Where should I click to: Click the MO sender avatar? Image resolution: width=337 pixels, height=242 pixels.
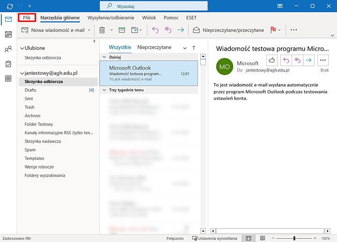coord(224,67)
